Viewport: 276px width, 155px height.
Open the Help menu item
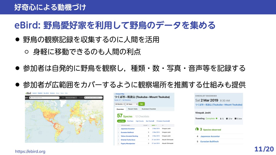click(66, 93)
